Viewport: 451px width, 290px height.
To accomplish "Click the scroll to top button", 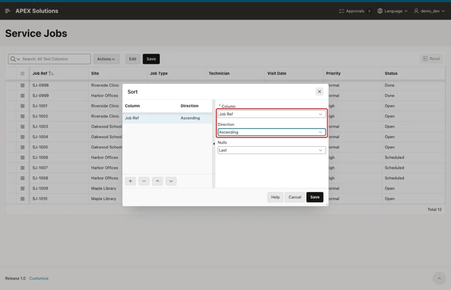I will pos(439,278).
